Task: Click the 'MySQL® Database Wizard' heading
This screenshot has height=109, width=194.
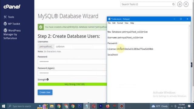Action: pos(68,16)
